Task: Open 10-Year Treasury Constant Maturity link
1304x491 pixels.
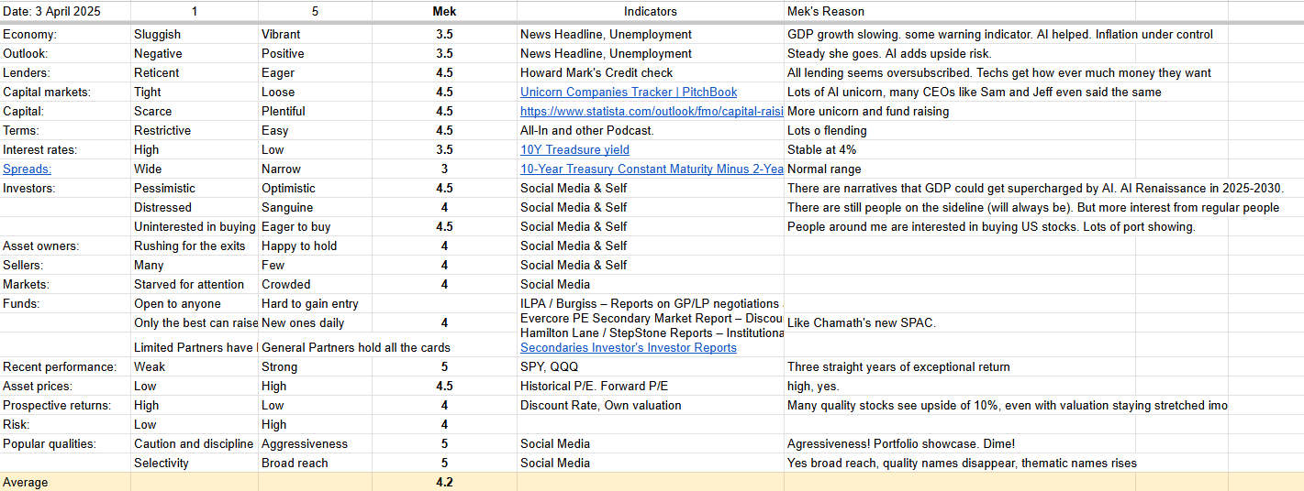Action: (652, 169)
